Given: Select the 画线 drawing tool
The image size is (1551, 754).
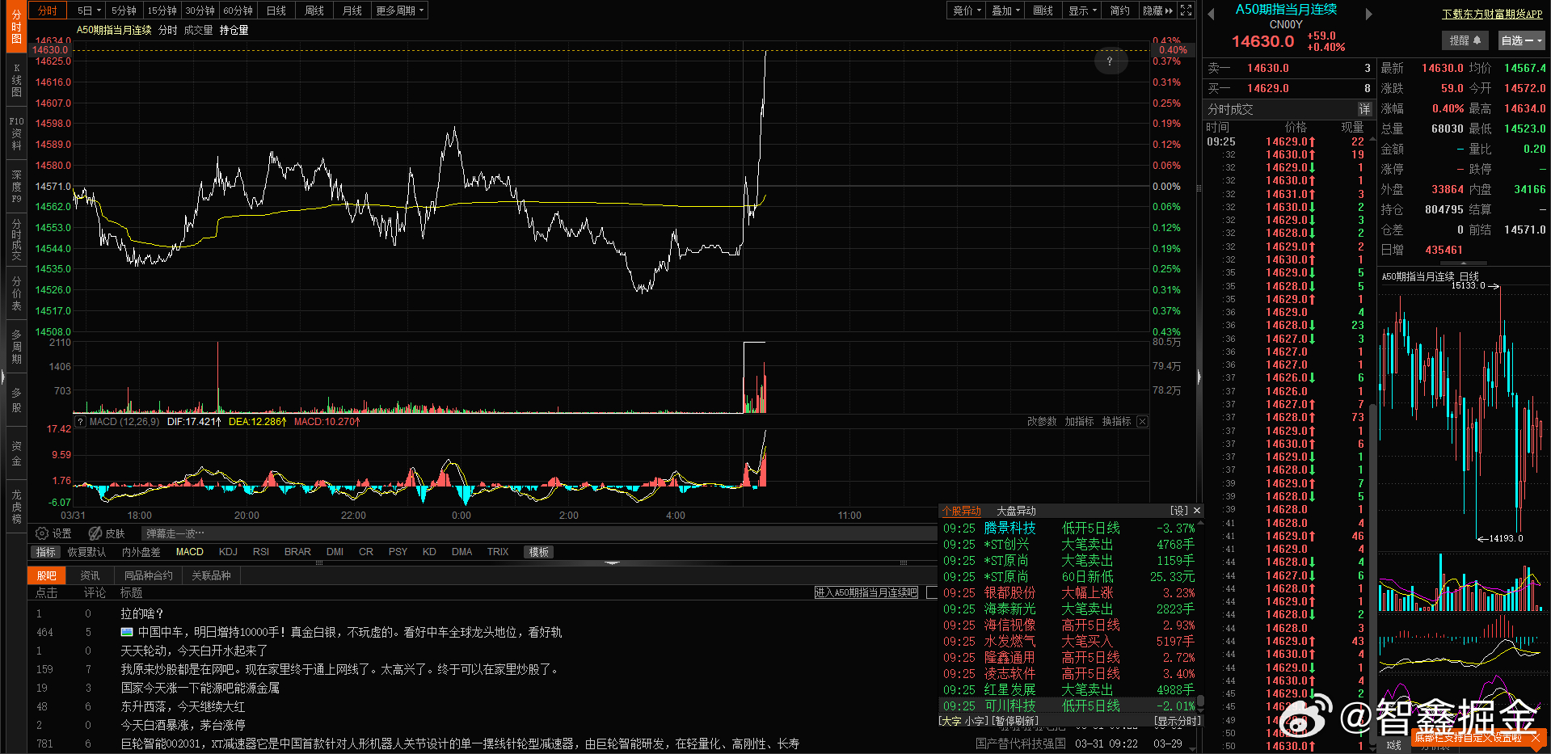Looking at the screenshot, I should tap(1042, 11).
